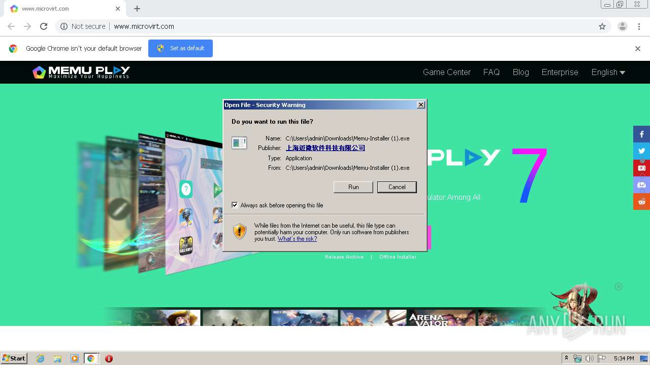Viewport: 650px width, 365px height.
Task: Switch to Chrome in the taskbar
Action: pyautogui.click(x=91, y=358)
